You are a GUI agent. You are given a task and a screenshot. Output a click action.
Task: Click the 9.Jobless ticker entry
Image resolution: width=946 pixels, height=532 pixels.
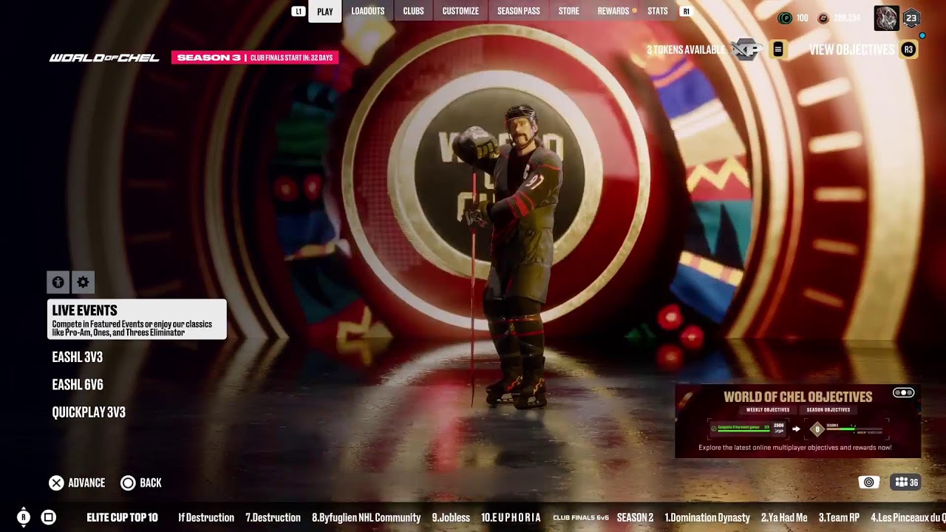451,517
